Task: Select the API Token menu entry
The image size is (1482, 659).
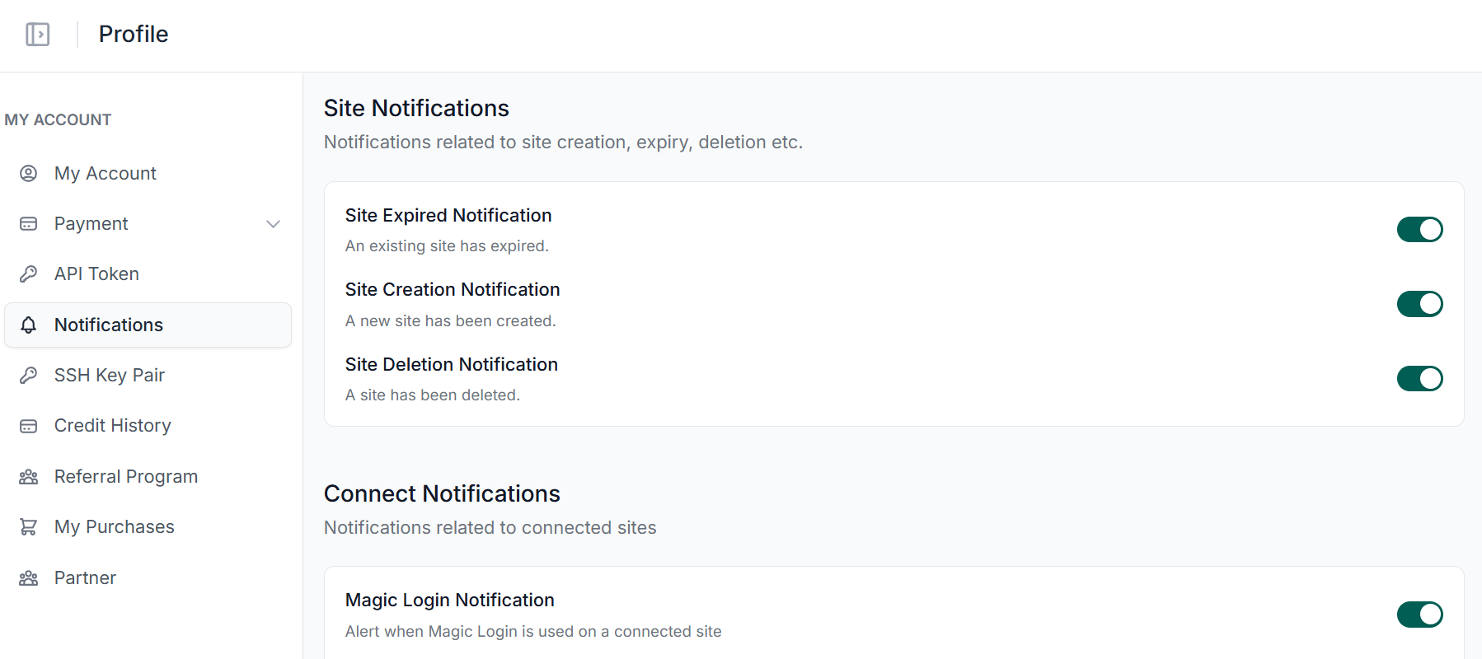Action: [96, 274]
